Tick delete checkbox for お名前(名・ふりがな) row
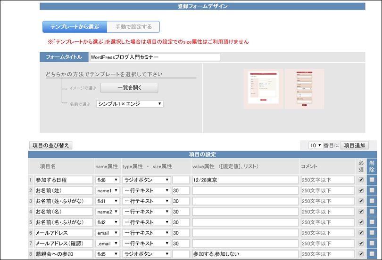 click(372, 222)
